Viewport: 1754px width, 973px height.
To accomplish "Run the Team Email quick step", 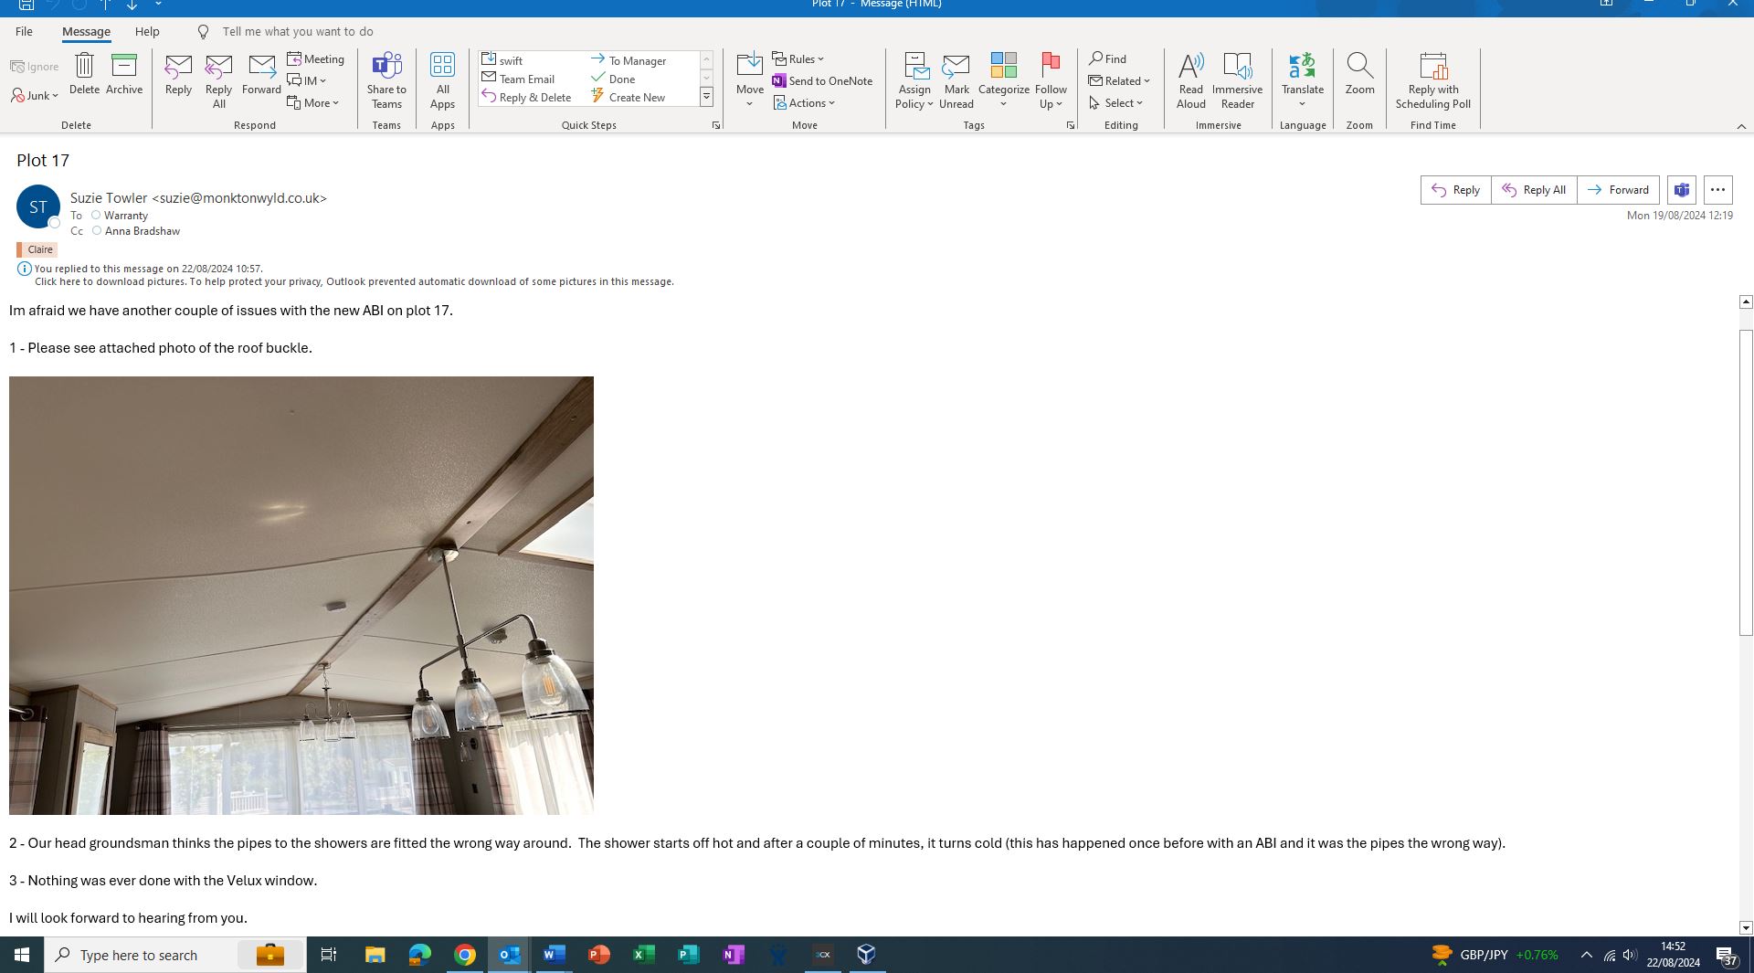I will click(x=518, y=79).
